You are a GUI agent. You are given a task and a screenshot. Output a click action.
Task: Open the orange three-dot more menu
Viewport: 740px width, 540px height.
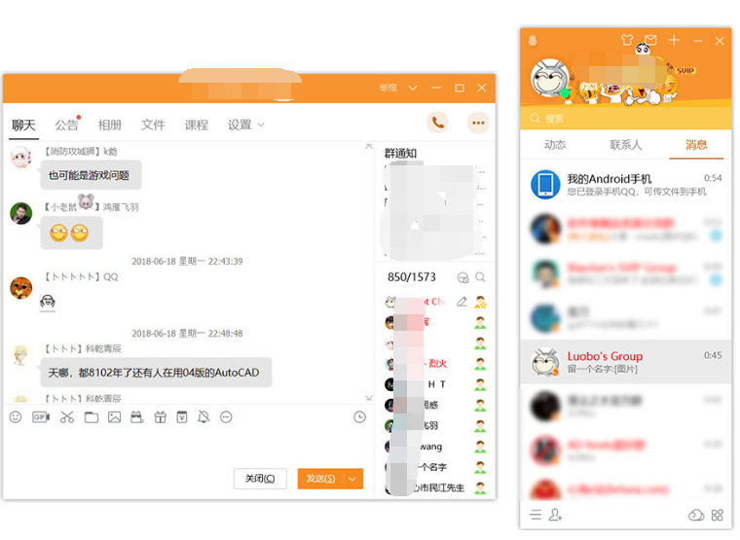coord(478,124)
